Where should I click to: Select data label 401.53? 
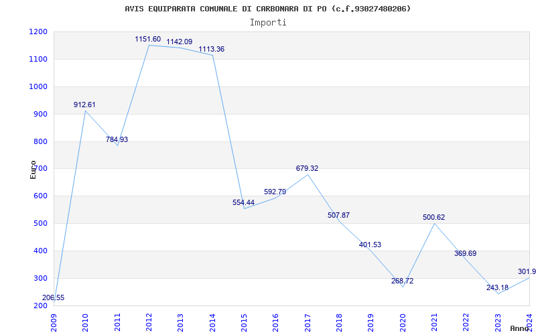pos(371,245)
